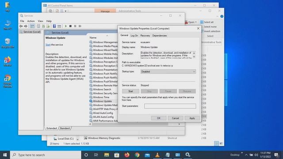Click the Start the service link
283x159 pixels.
point(48,45)
